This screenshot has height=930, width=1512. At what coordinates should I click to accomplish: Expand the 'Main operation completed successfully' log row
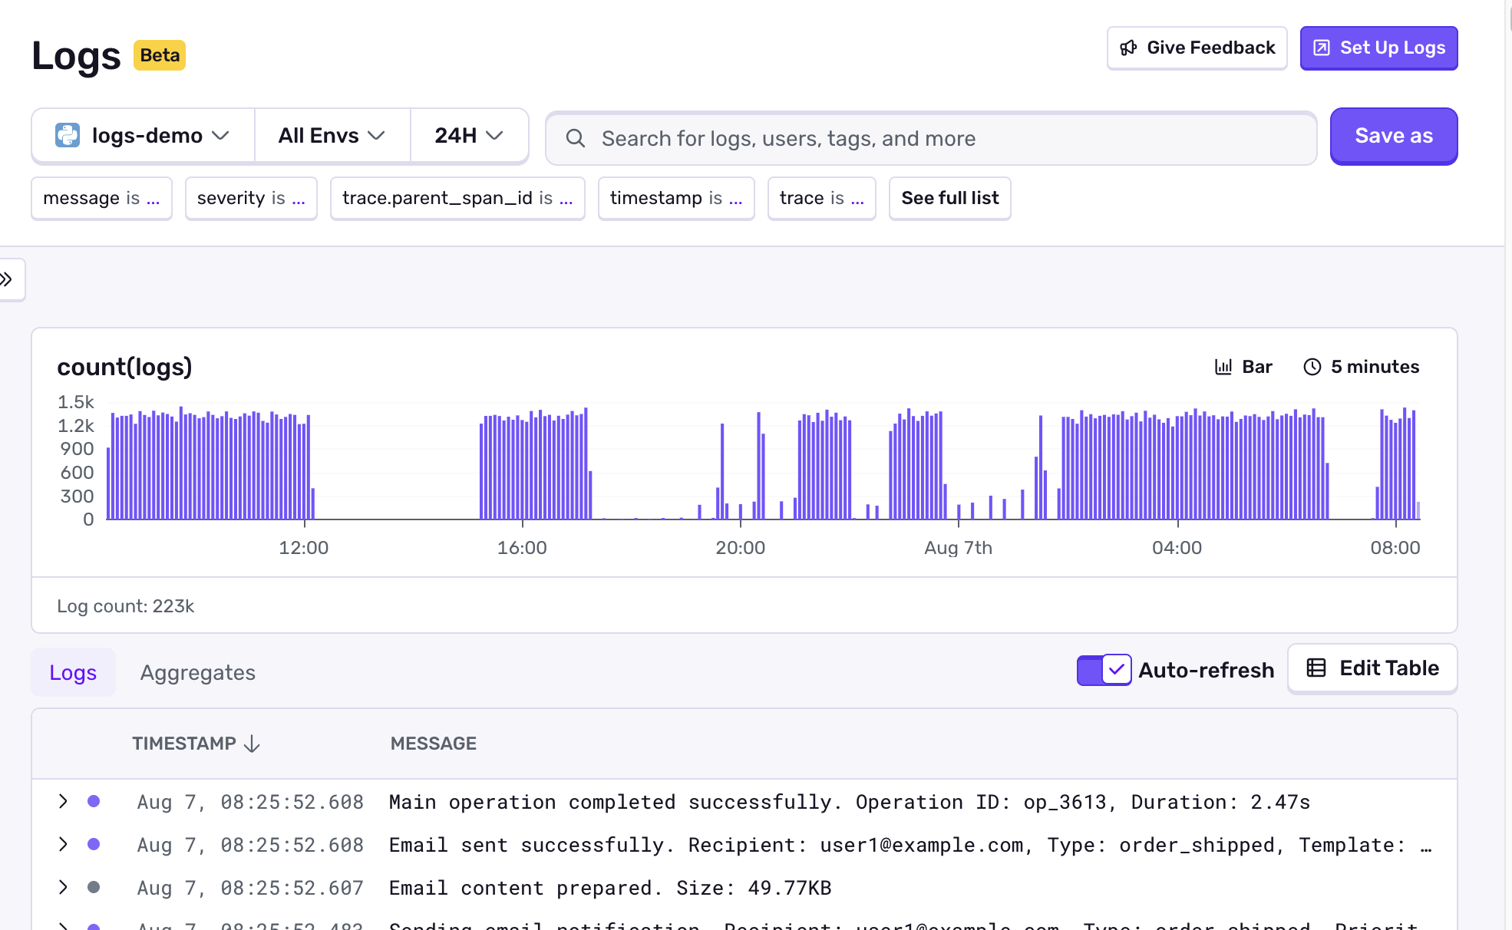coord(63,801)
